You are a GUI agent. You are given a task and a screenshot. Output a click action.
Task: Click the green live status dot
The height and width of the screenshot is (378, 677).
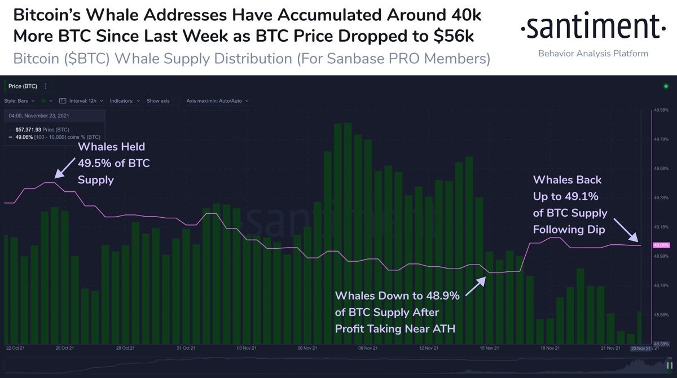(x=666, y=86)
